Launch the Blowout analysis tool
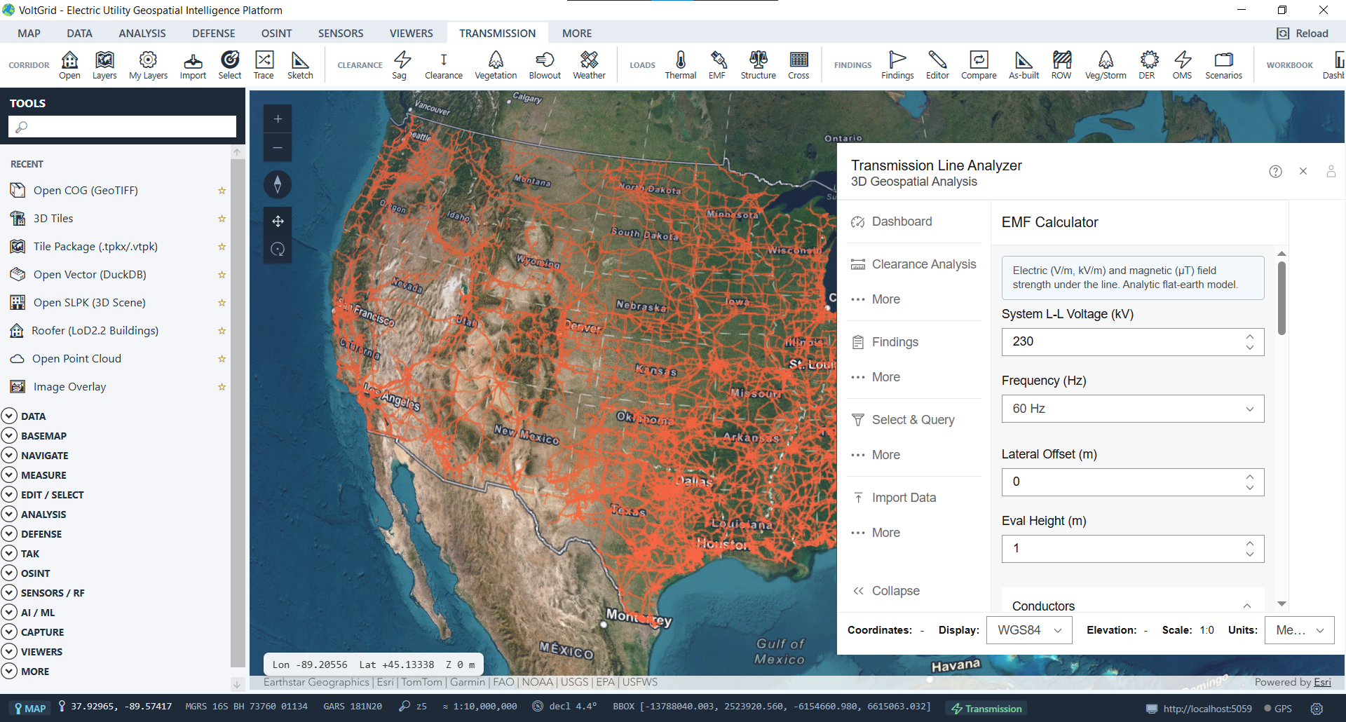Viewport: 1346px width, 722px height. click(545, 65)
